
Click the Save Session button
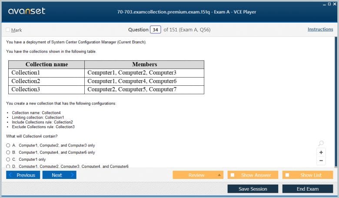coord(253,189)
